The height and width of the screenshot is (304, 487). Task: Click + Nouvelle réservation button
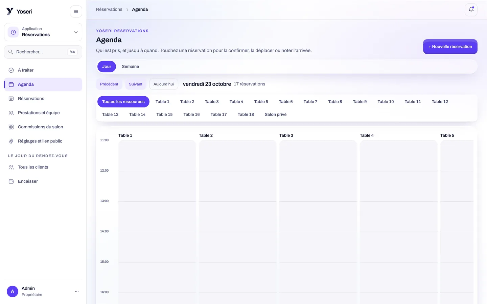(x=450, y=47)
